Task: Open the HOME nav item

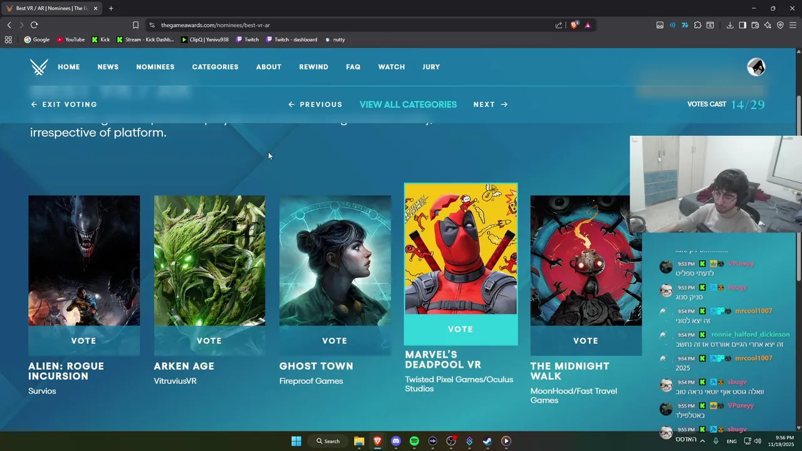Action: [x=69, y=67]
